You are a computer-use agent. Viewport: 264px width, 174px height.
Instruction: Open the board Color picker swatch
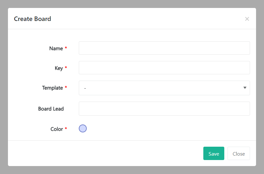pos(83,129)
